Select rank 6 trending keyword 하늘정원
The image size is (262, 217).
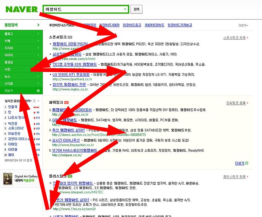pos(14,133)
